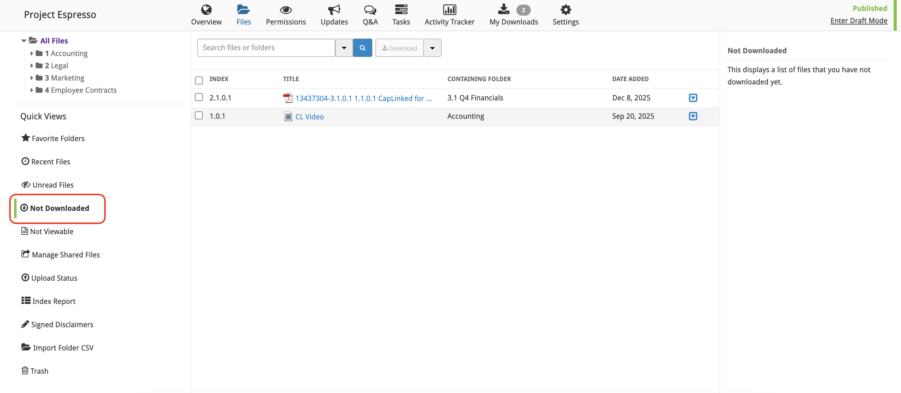Screen dimensions: 901x393
Task: Expand the 4 Employee Contracts folder
Action: 32,90
